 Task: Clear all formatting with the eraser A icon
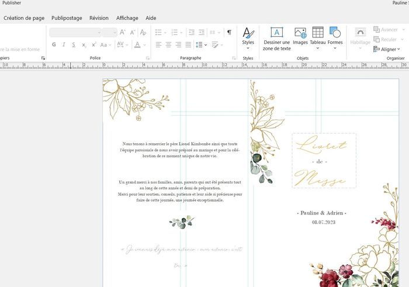pyautogui.click(x=143, y=32)
